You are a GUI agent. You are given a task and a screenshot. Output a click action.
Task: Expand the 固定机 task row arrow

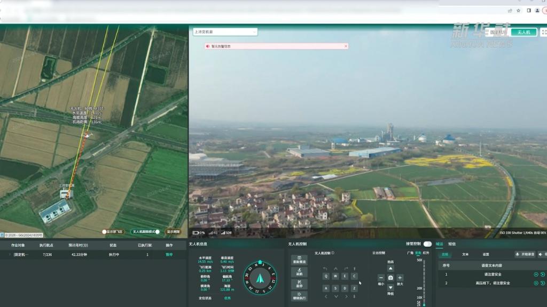click(x=9, y=255)
